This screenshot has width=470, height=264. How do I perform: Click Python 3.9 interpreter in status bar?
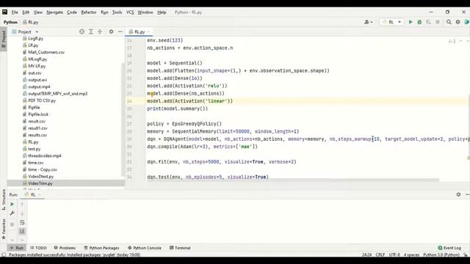click(x=441, y=254)
